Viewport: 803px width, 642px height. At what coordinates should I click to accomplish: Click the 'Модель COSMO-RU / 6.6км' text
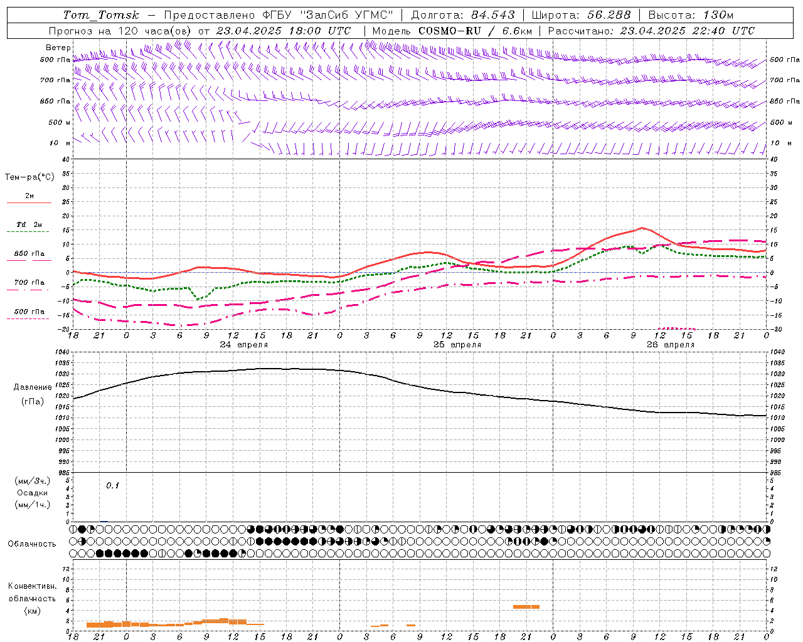click(452, 31)
